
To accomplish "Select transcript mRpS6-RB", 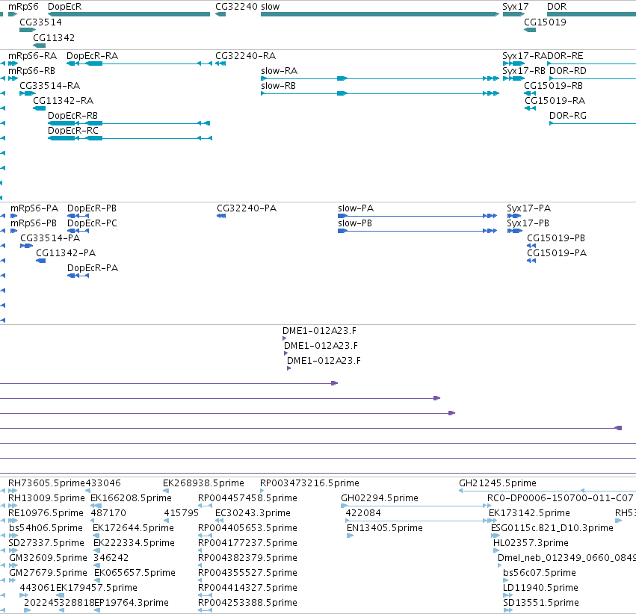I will (x=31, y=70).
